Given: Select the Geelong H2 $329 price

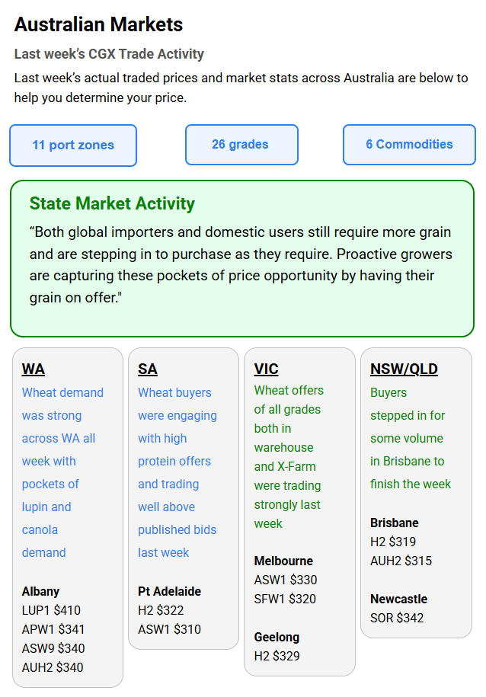Looking at the screenshot, I should point(275,656).
